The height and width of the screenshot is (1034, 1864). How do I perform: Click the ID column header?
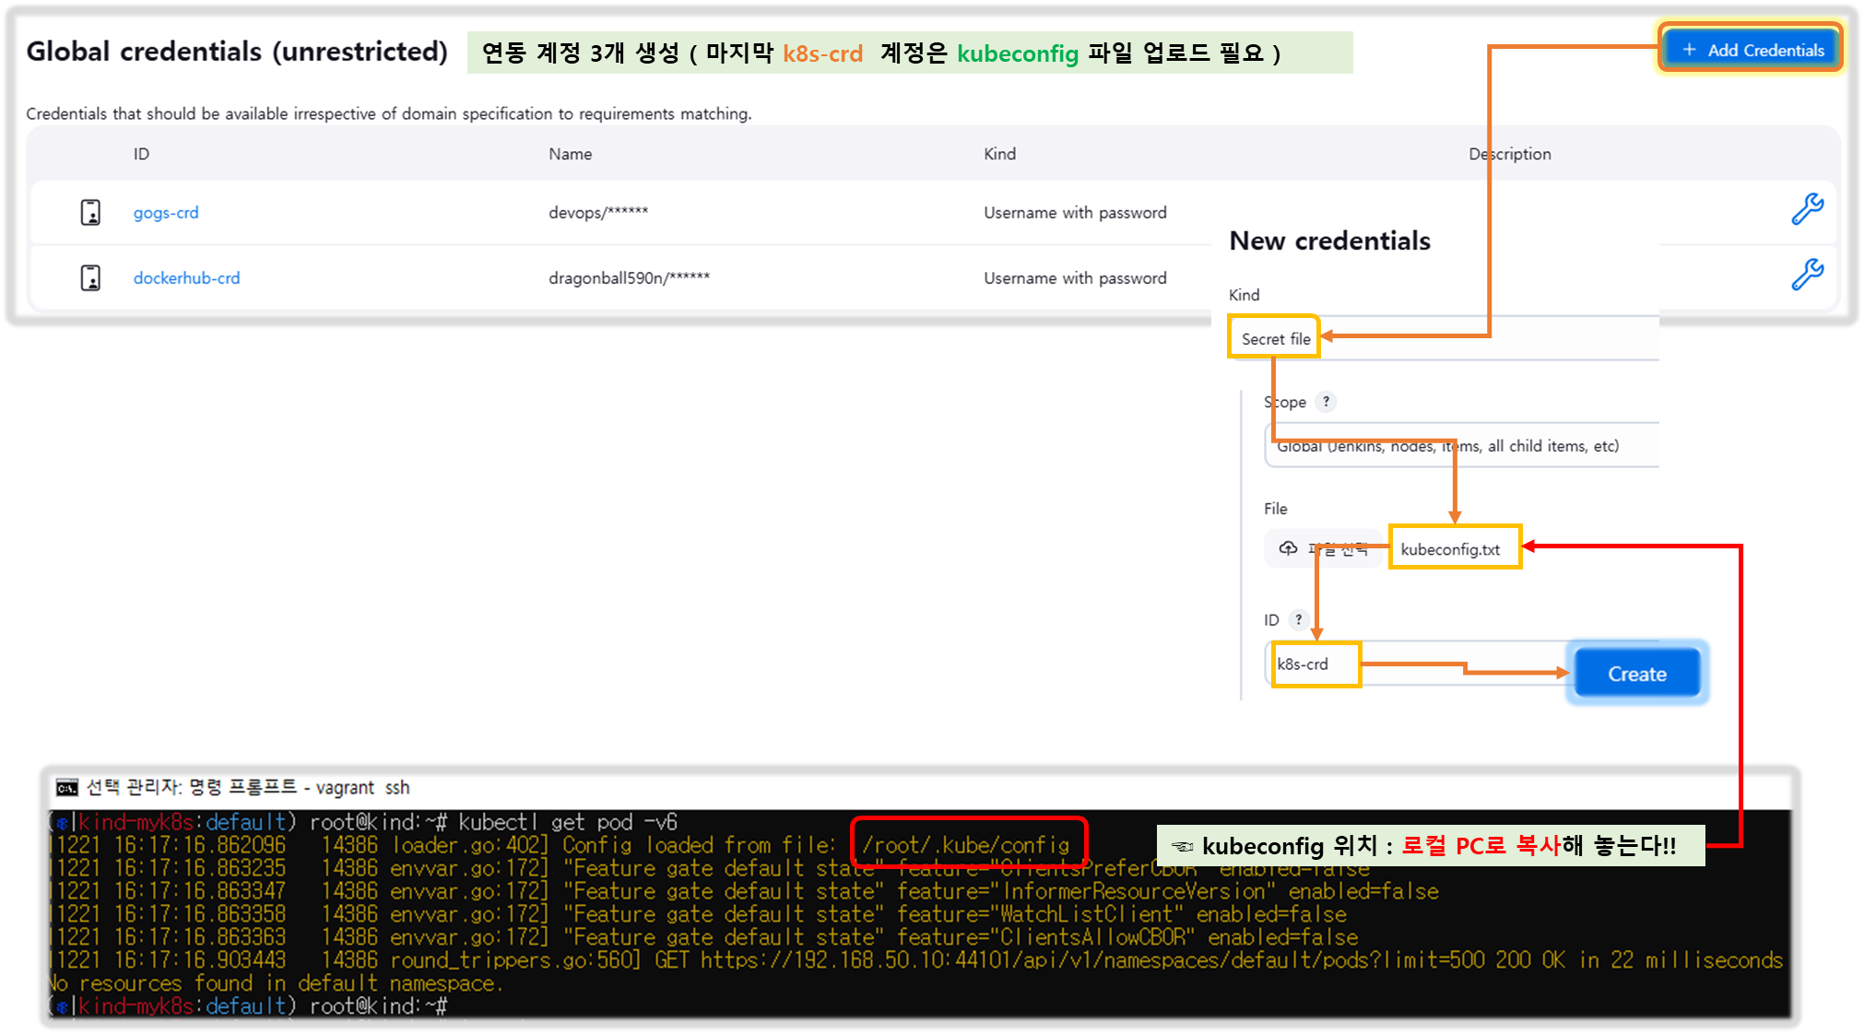tap(141, 154)
